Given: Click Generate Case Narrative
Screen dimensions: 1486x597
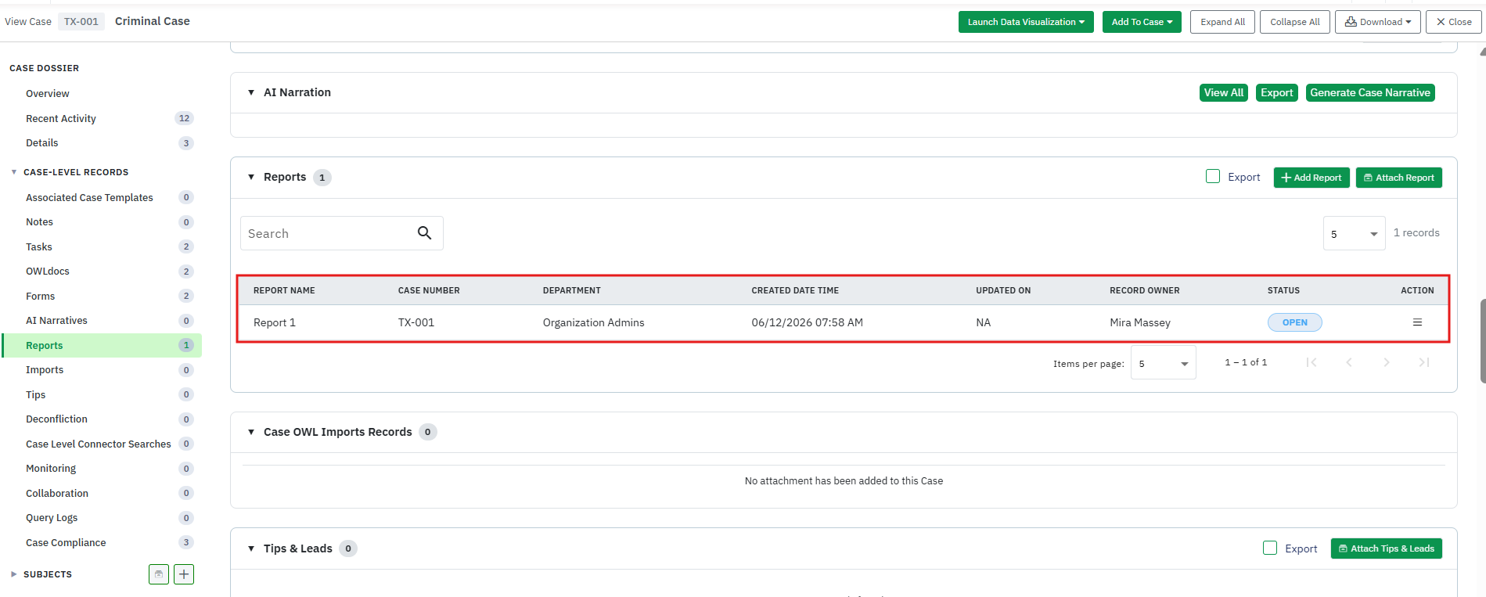Looking at the screenshot, I should [1370, 92].
